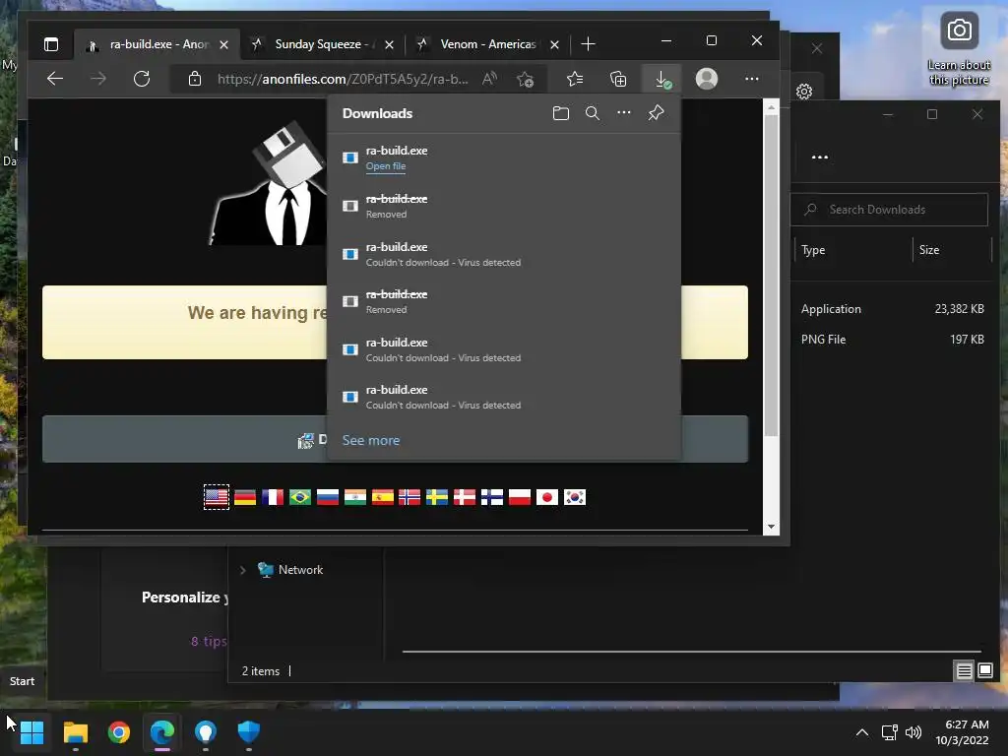This screenshot has height=756, width=1008.
Task: Select the Russian flag language
Action: [328, 497]
